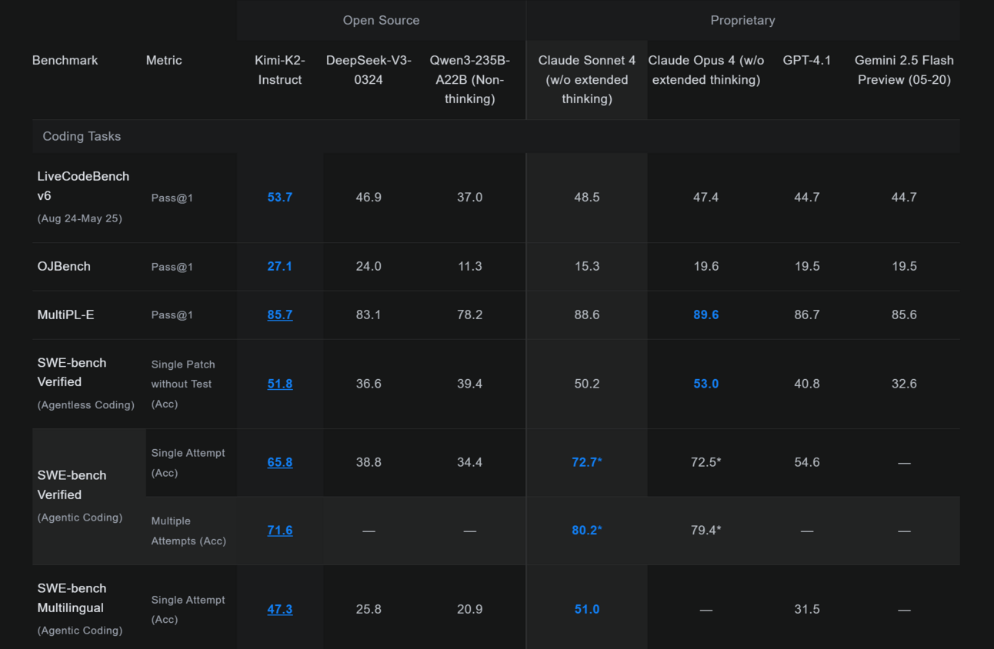
Task: Select GPT-4.1 Multilingual score 31.5
Action: [807, 609]
